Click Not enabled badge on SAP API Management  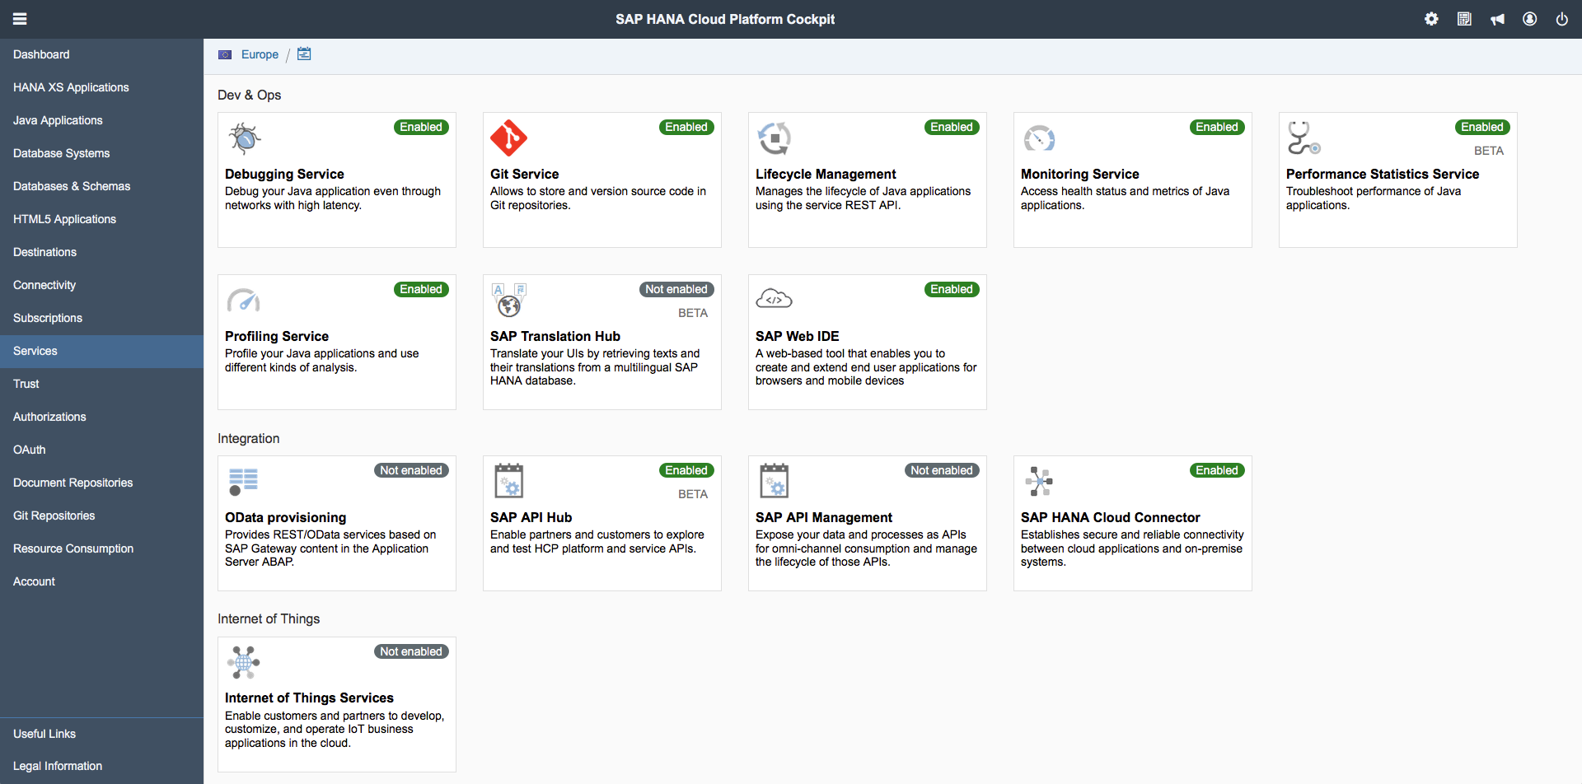pyautogui.click(x=942, y=470)
